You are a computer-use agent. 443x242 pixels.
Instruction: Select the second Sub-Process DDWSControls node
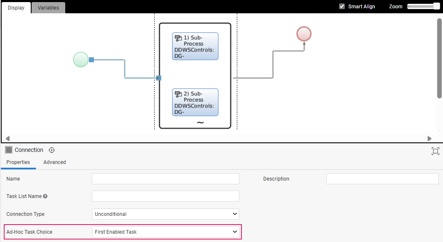195,102
